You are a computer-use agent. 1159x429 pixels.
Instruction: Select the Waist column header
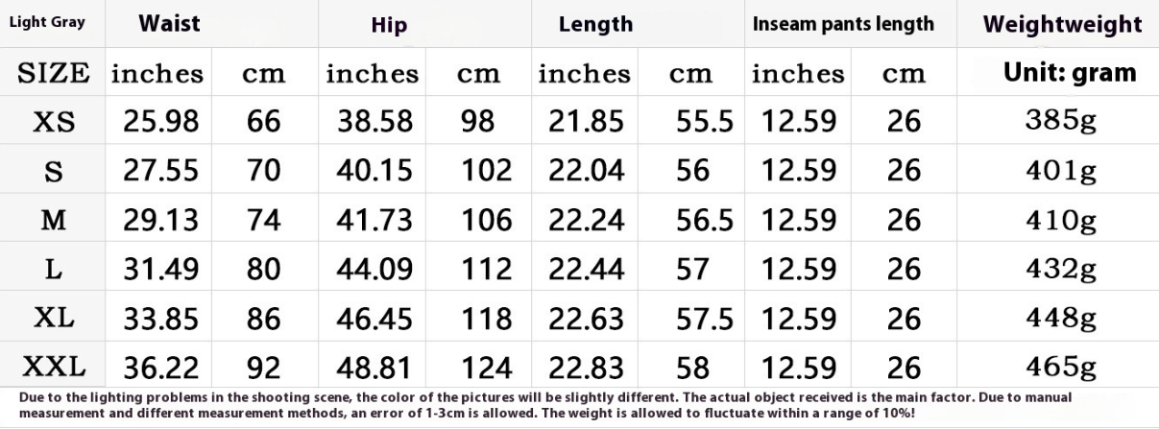click(x=169, y=23)
